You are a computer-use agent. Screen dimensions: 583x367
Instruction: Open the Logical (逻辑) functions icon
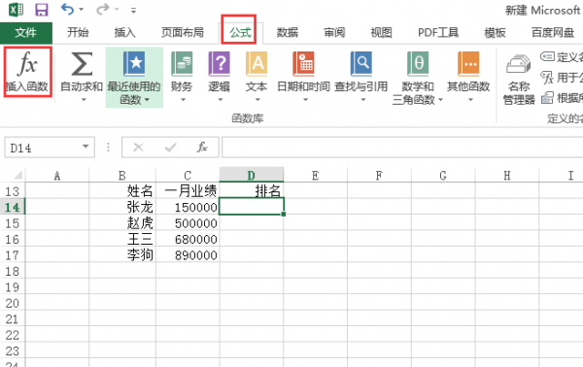point(219,64)
